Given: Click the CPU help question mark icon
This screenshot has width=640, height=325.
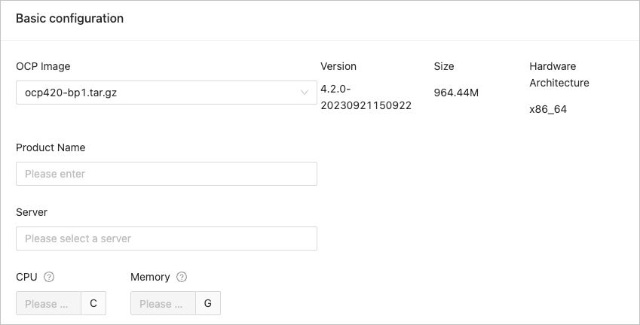Looking at the screenshot, I should coord(49,277).
